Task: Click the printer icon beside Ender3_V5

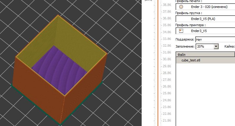Action: [x=181, y=31]
